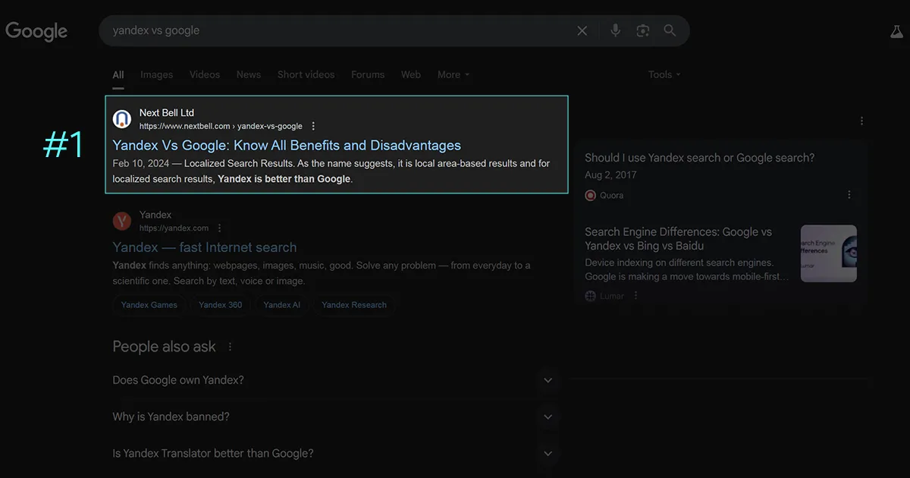Click the https://yandex.com URL text
This screenshot has height=478, width=910.
click(174, 228)
